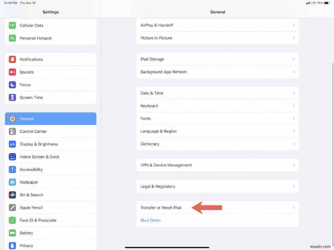Tap the Focus crescent moon icon
Screen dimensions: 334x250
13,85
